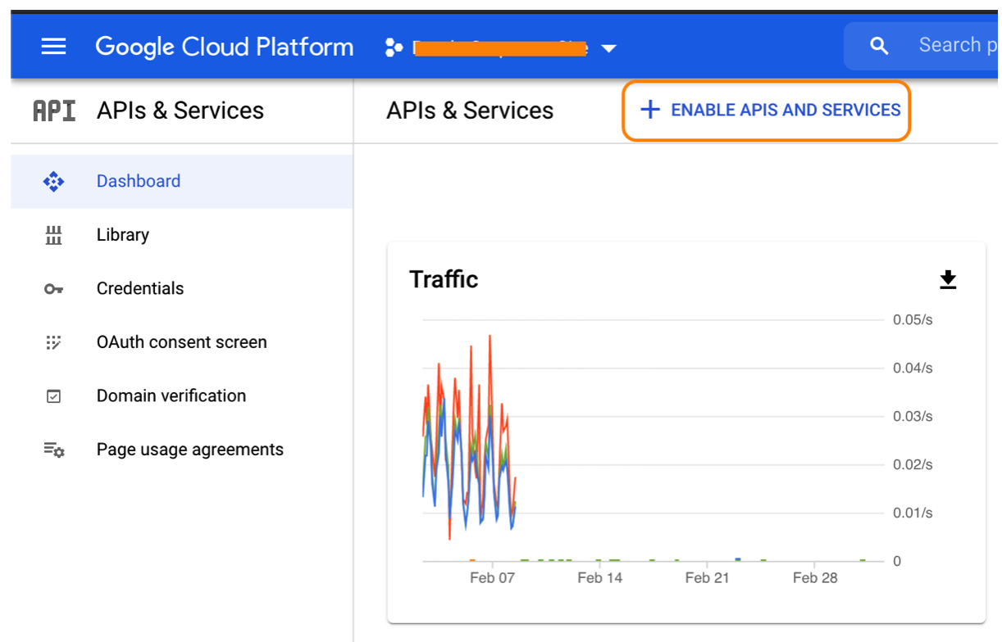Click the Domain verification checkbox icon
Viewport: 1002px width, 642px height.
point(52,396)
